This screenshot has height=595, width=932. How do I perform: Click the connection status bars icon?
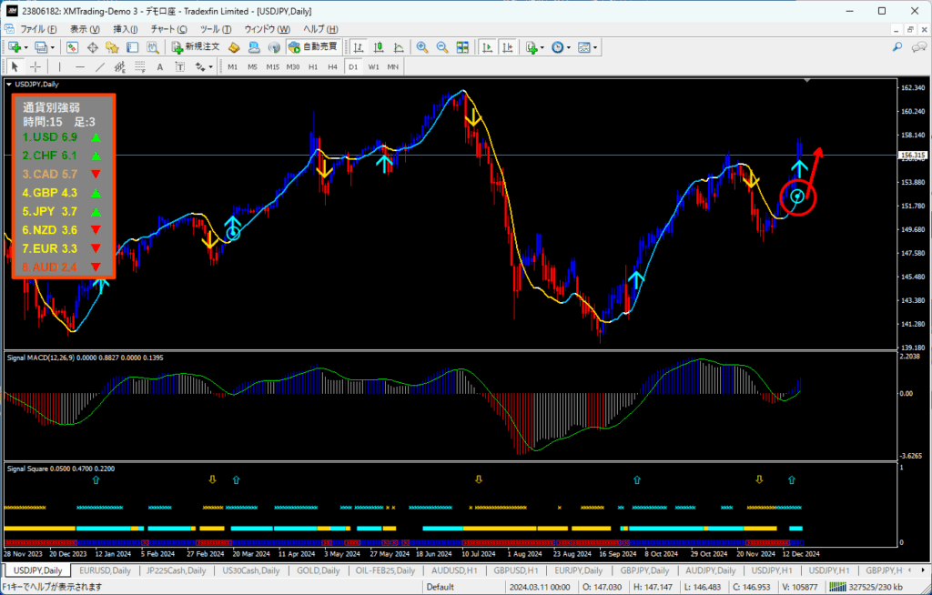pos(839,588)
